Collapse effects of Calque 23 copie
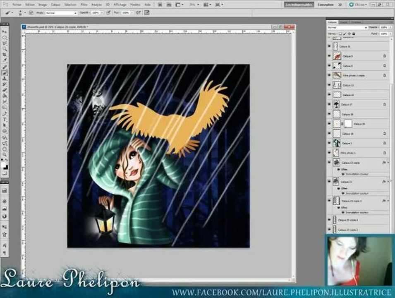 click(388, 162)
